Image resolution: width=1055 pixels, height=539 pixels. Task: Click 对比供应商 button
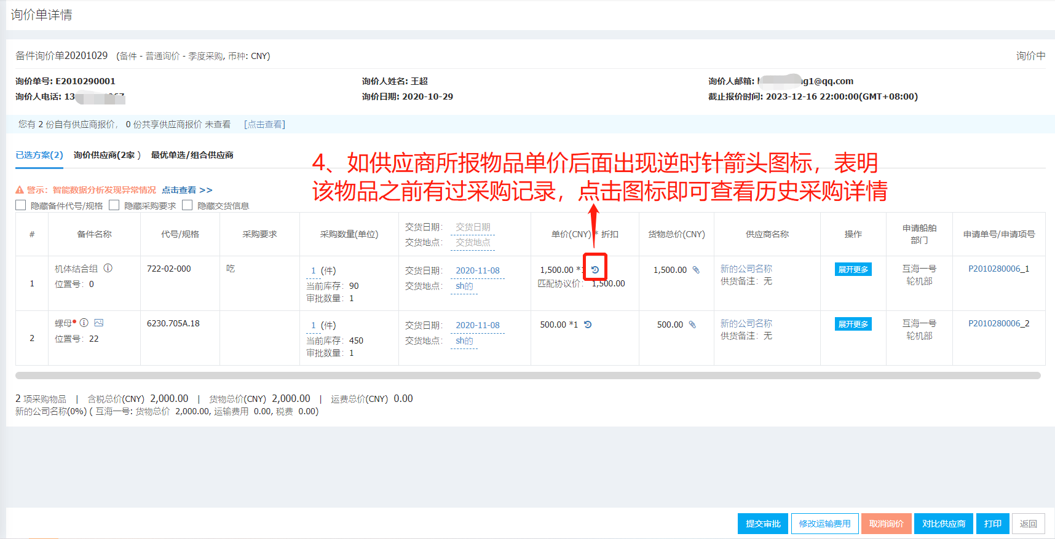click(x=944, y=524)
